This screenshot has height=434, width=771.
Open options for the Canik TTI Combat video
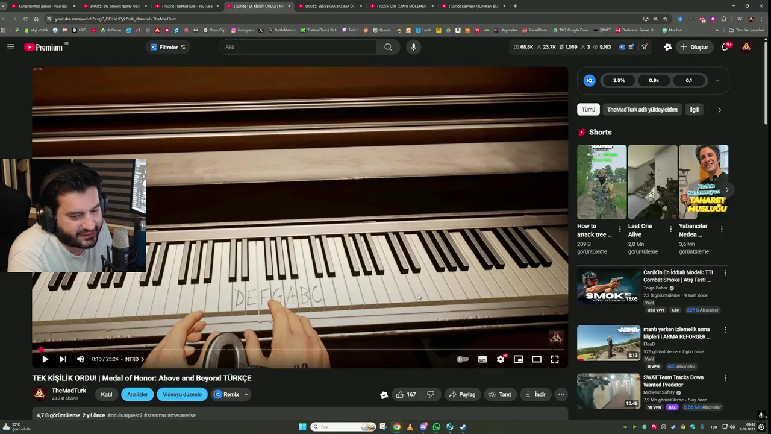click(725, 273)
